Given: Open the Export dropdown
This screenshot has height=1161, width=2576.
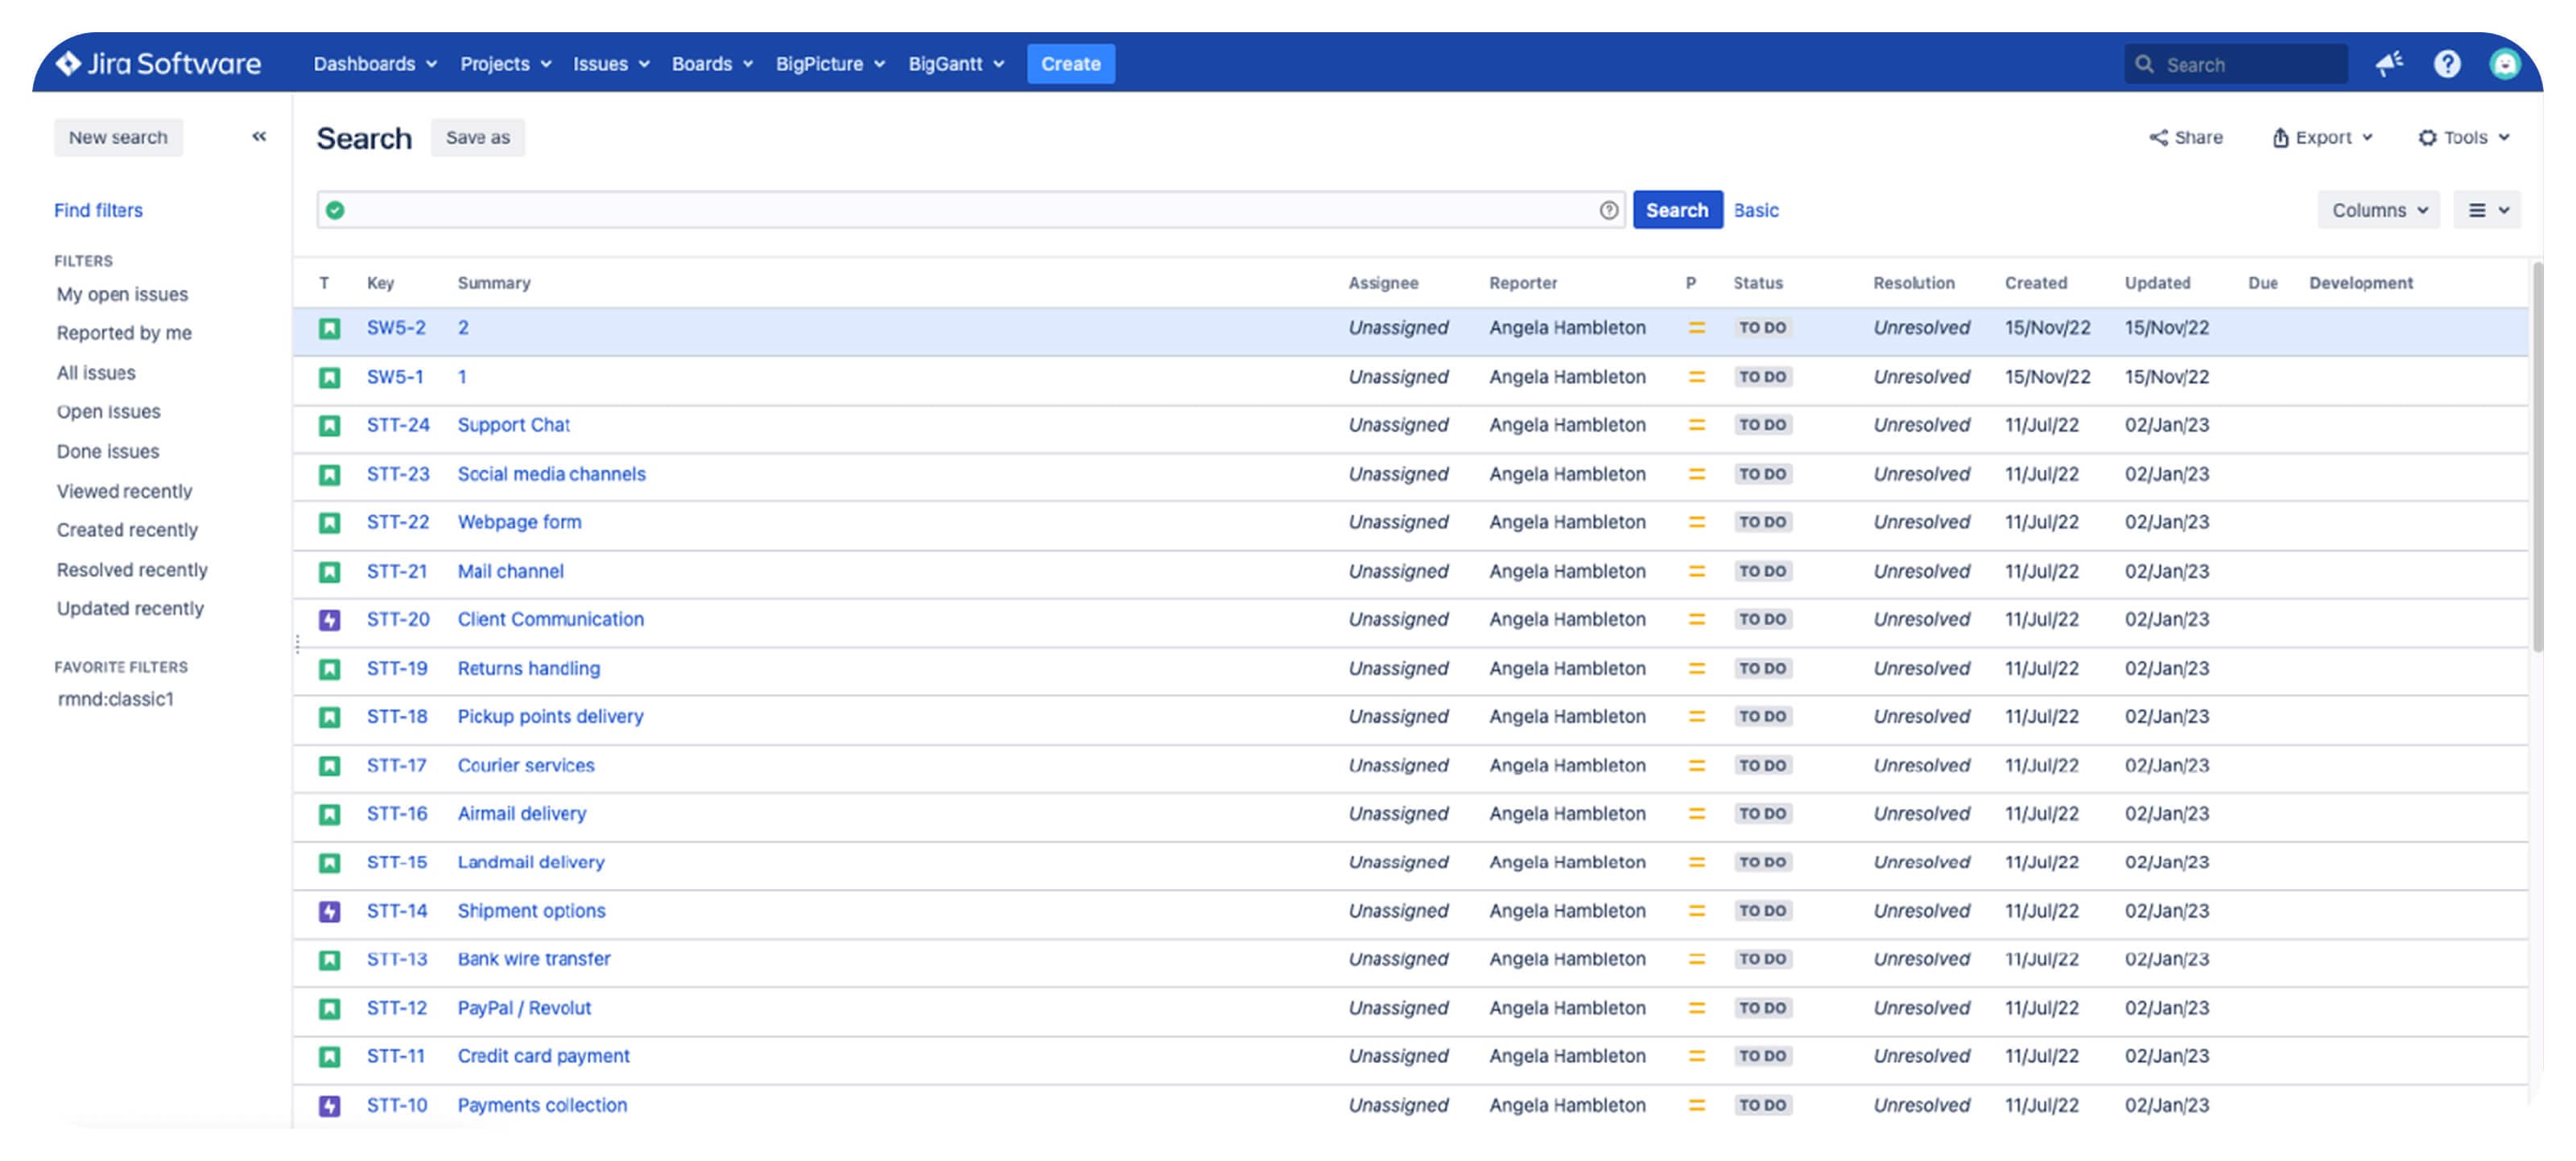Looking at the screenshot, I should [2322, 137].
